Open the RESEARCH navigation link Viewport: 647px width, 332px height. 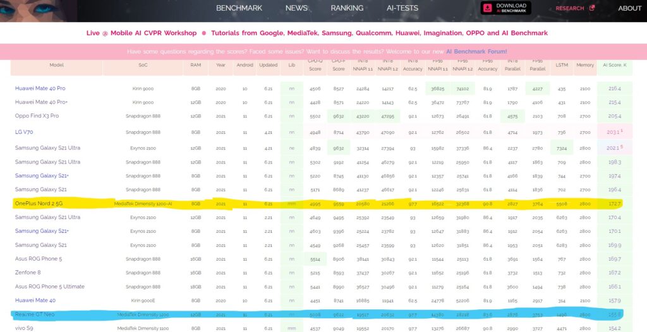[x=570, y=8]
